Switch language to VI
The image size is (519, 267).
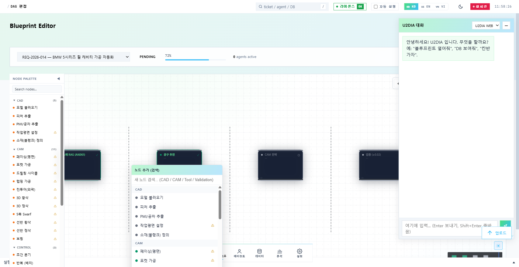[440, 7]
